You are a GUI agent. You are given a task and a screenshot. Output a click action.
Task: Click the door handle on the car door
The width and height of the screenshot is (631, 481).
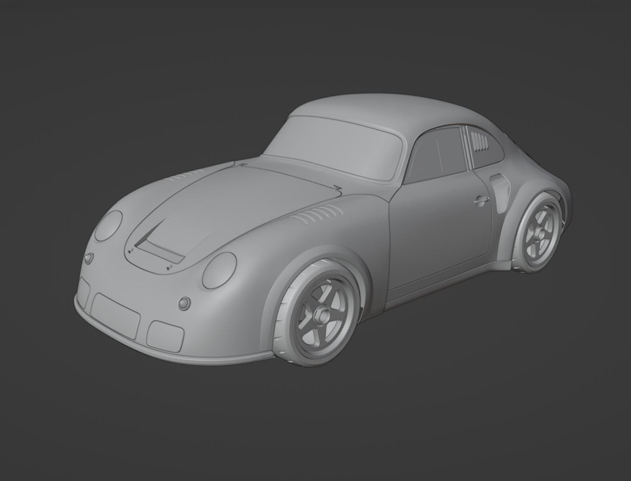click(481, 201)
